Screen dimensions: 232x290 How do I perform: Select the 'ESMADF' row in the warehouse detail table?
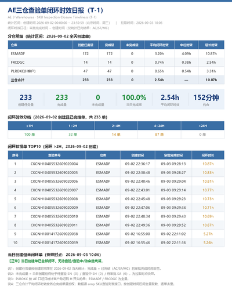[x=116, y=53]
